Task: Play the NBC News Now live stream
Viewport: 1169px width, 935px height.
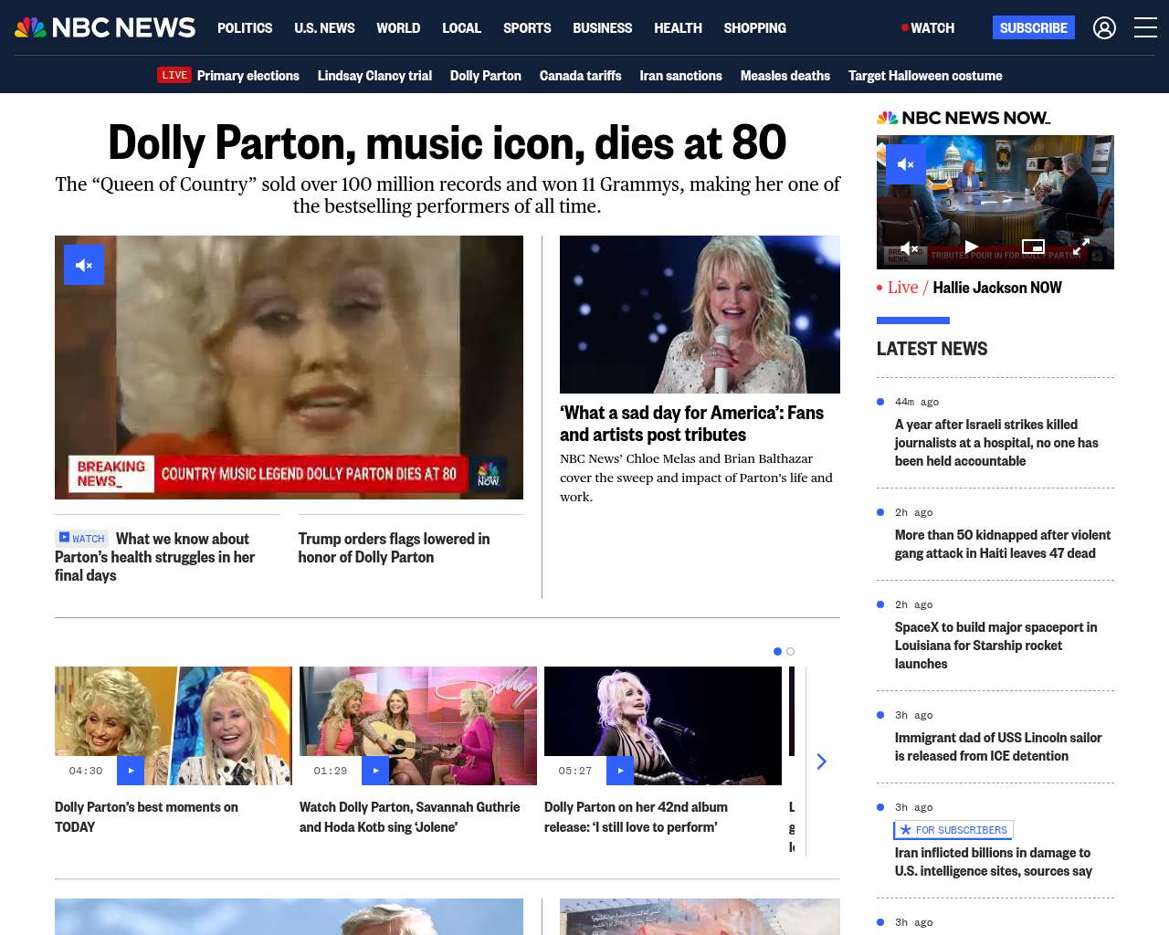Action: 972,247
